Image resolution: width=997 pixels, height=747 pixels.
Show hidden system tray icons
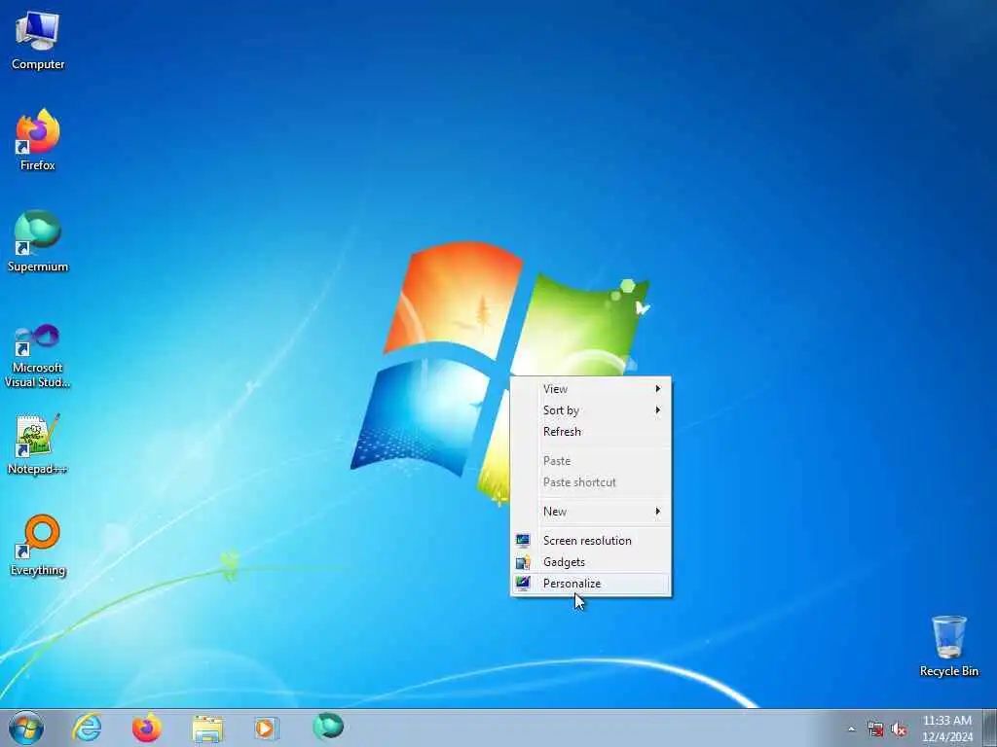coord(851,729)
